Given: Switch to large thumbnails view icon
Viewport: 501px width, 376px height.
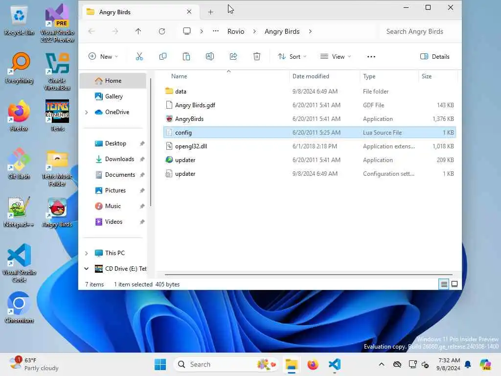Looking at the screenshot, I should [455, 284].
